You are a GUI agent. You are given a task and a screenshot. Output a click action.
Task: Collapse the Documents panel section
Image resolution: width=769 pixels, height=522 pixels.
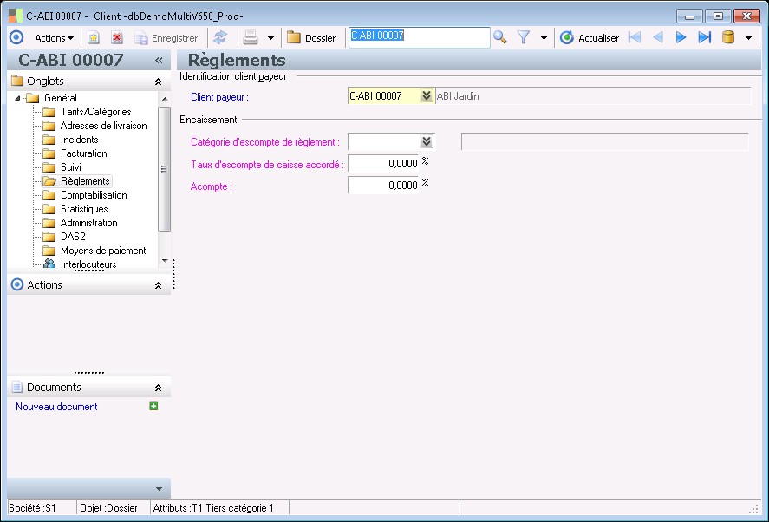158,388
